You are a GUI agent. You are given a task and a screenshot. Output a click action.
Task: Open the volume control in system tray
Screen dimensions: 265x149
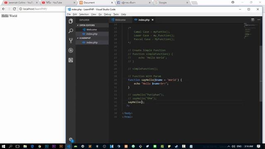234,146
